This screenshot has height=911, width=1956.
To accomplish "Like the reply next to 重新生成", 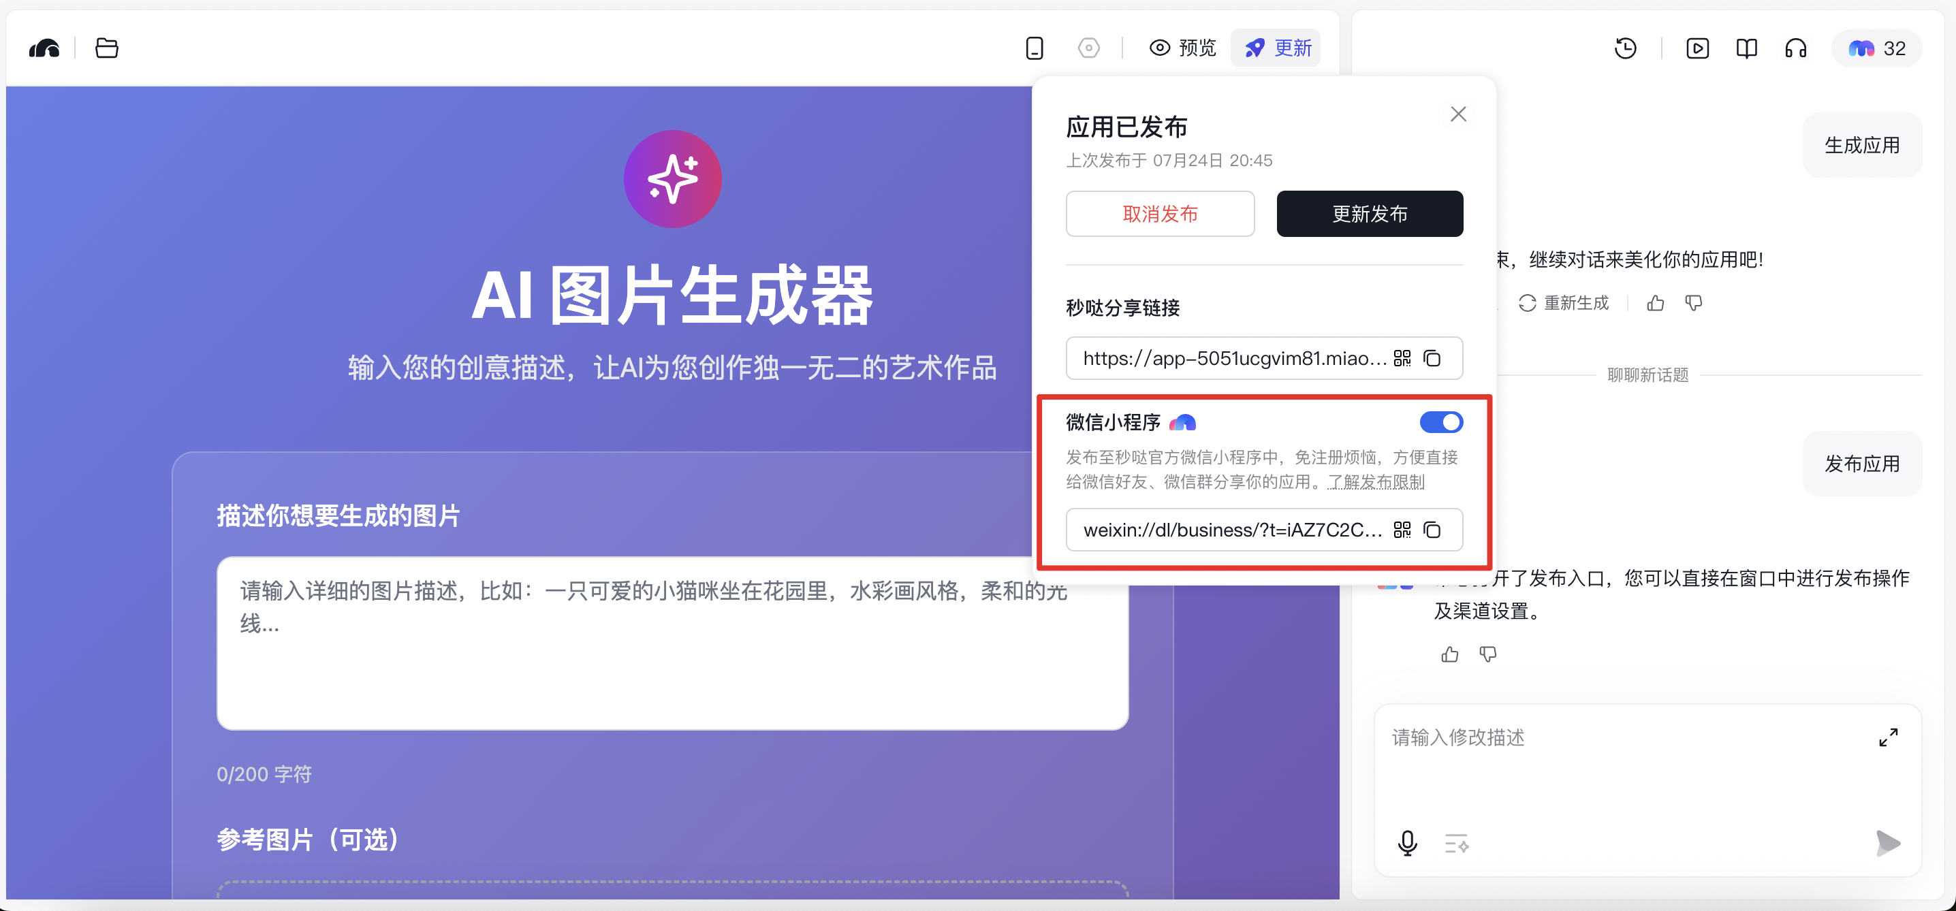I will click(1655, 303).
